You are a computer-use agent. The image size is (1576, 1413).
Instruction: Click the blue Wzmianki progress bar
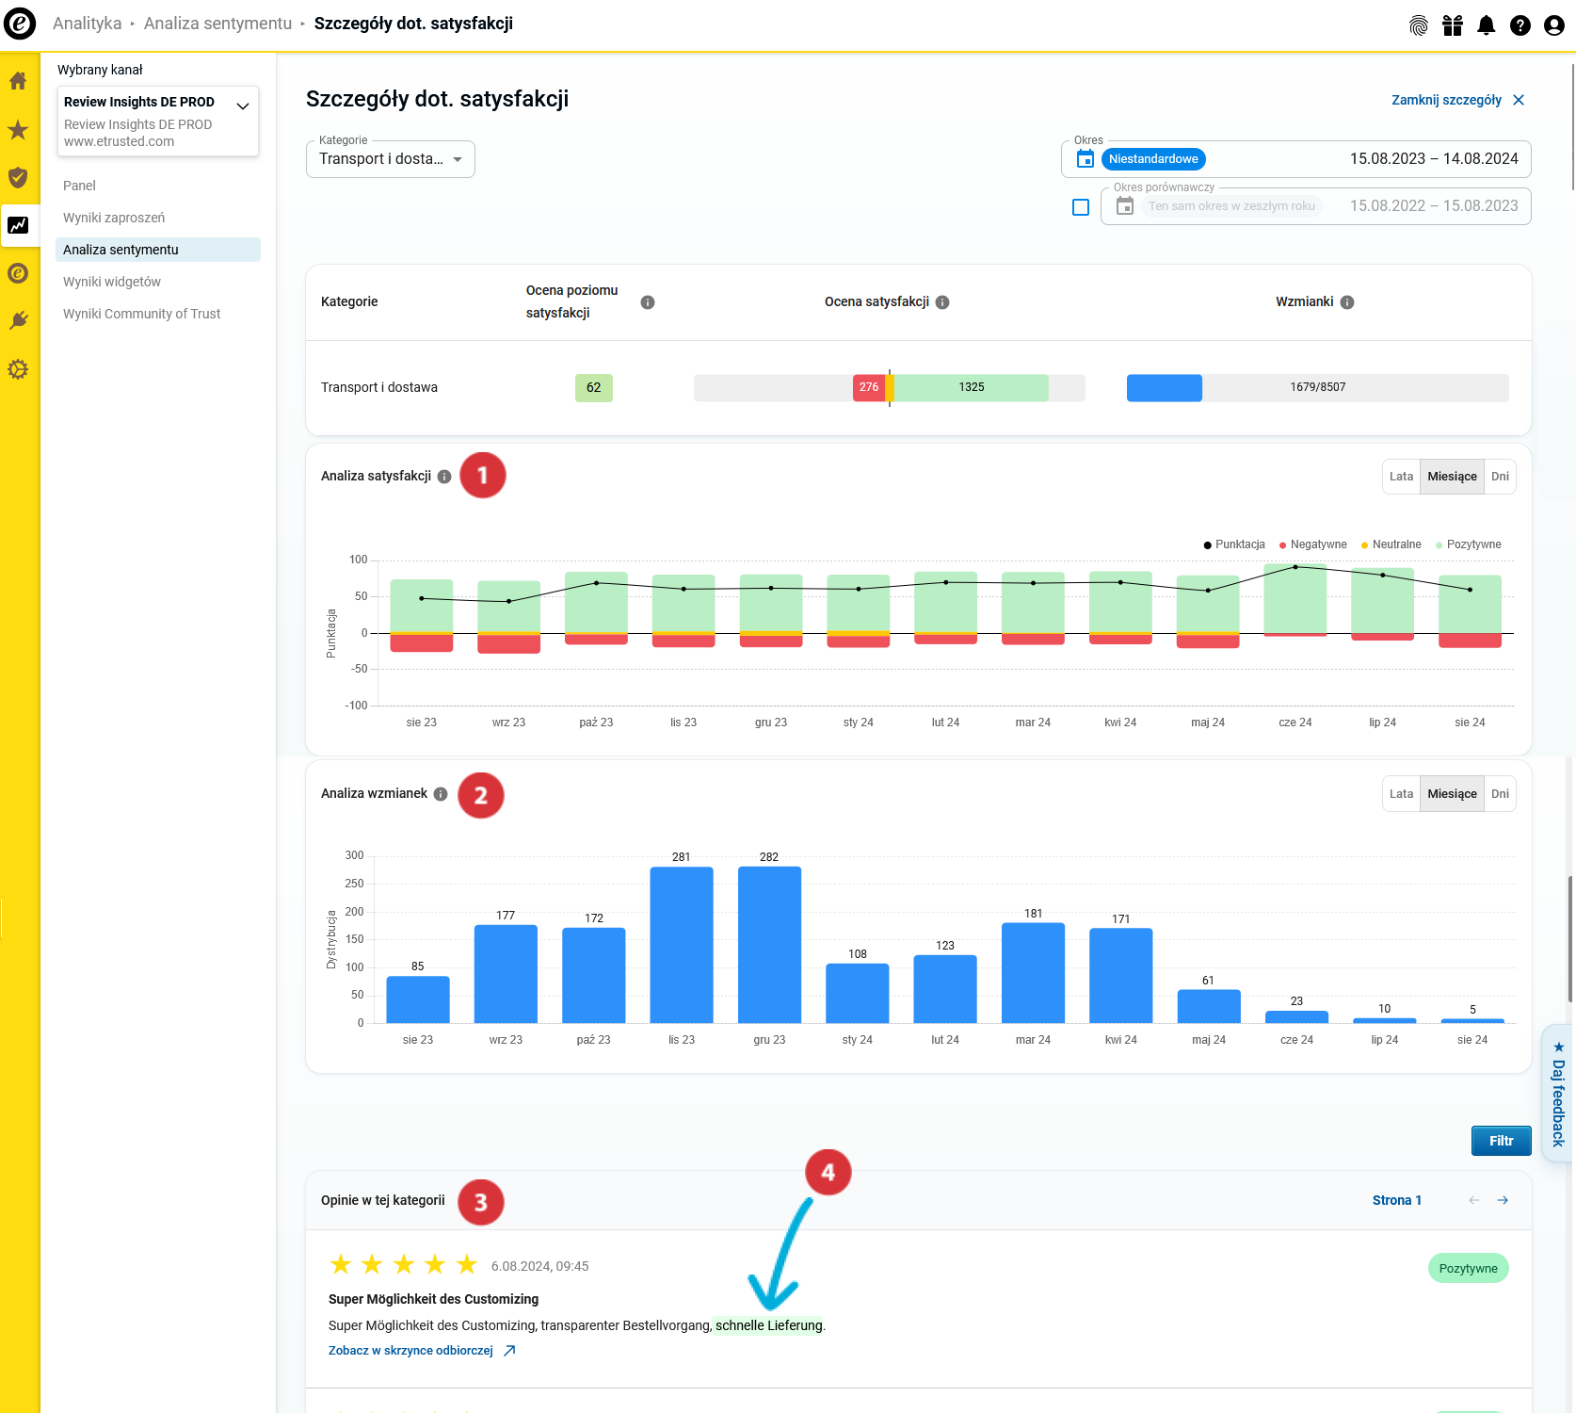coord(1165,388)
